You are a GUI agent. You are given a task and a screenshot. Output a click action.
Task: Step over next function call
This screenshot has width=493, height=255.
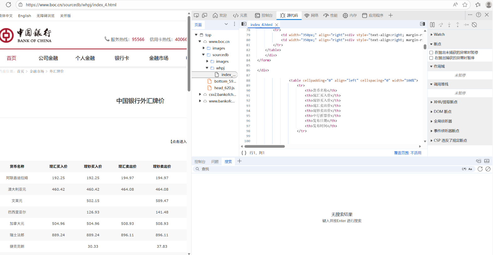pos(441,25)
